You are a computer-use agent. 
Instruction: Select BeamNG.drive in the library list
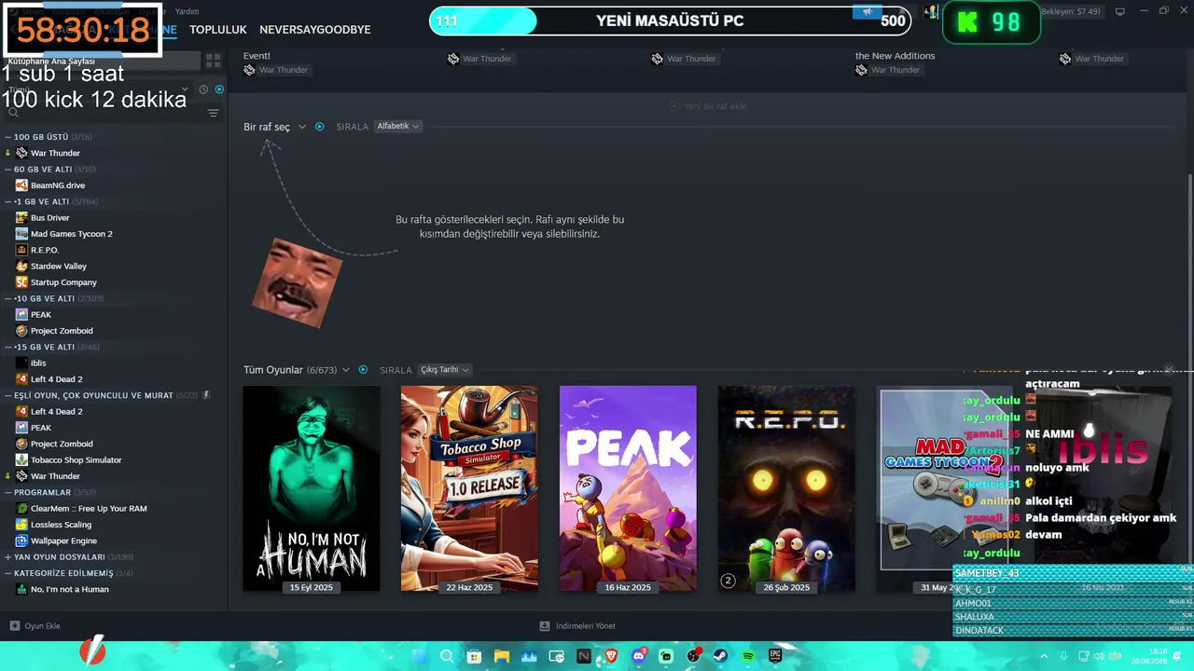click(58, 185)
